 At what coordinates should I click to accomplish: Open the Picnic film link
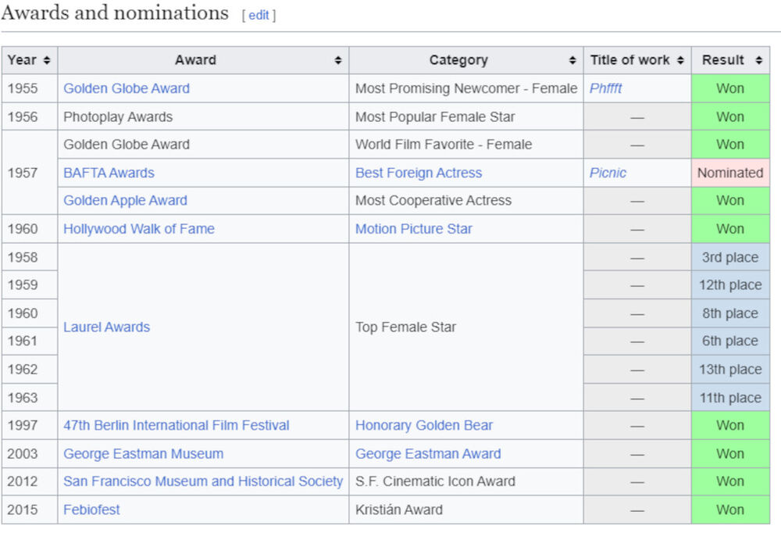(608, 173)
